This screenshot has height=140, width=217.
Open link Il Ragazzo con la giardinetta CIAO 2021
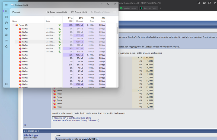pyautogui.click(x=71, y=118)
